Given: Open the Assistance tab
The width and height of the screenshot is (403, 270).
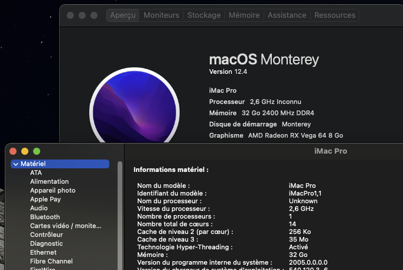Looking at the screenshot, I should [287, 15].
